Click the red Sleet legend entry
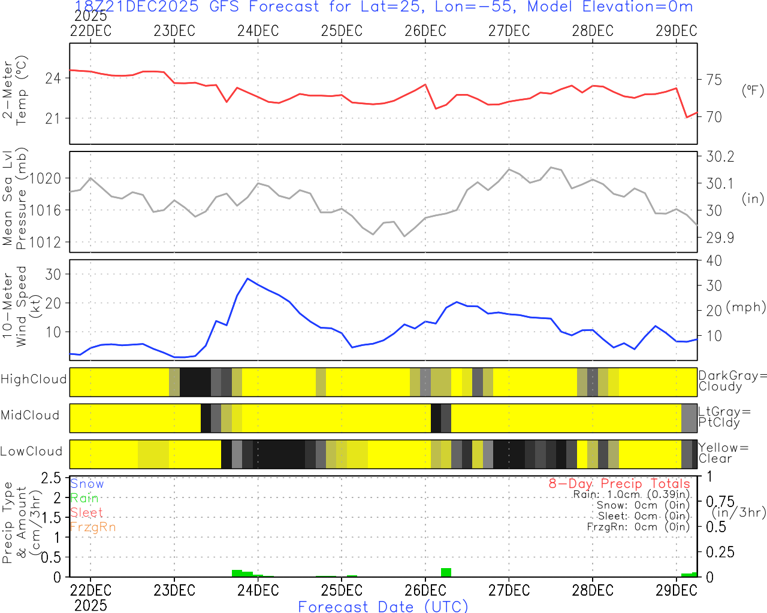 [86, 513]
